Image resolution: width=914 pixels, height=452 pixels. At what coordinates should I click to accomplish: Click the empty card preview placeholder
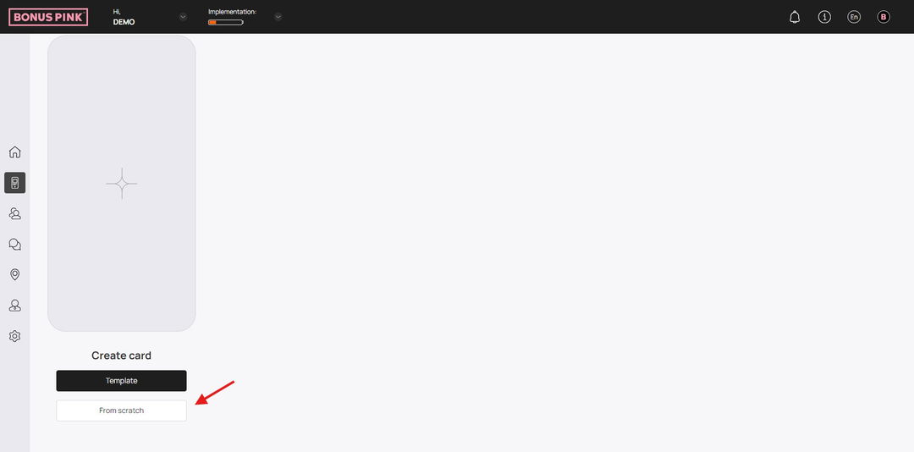pos(121,183)
